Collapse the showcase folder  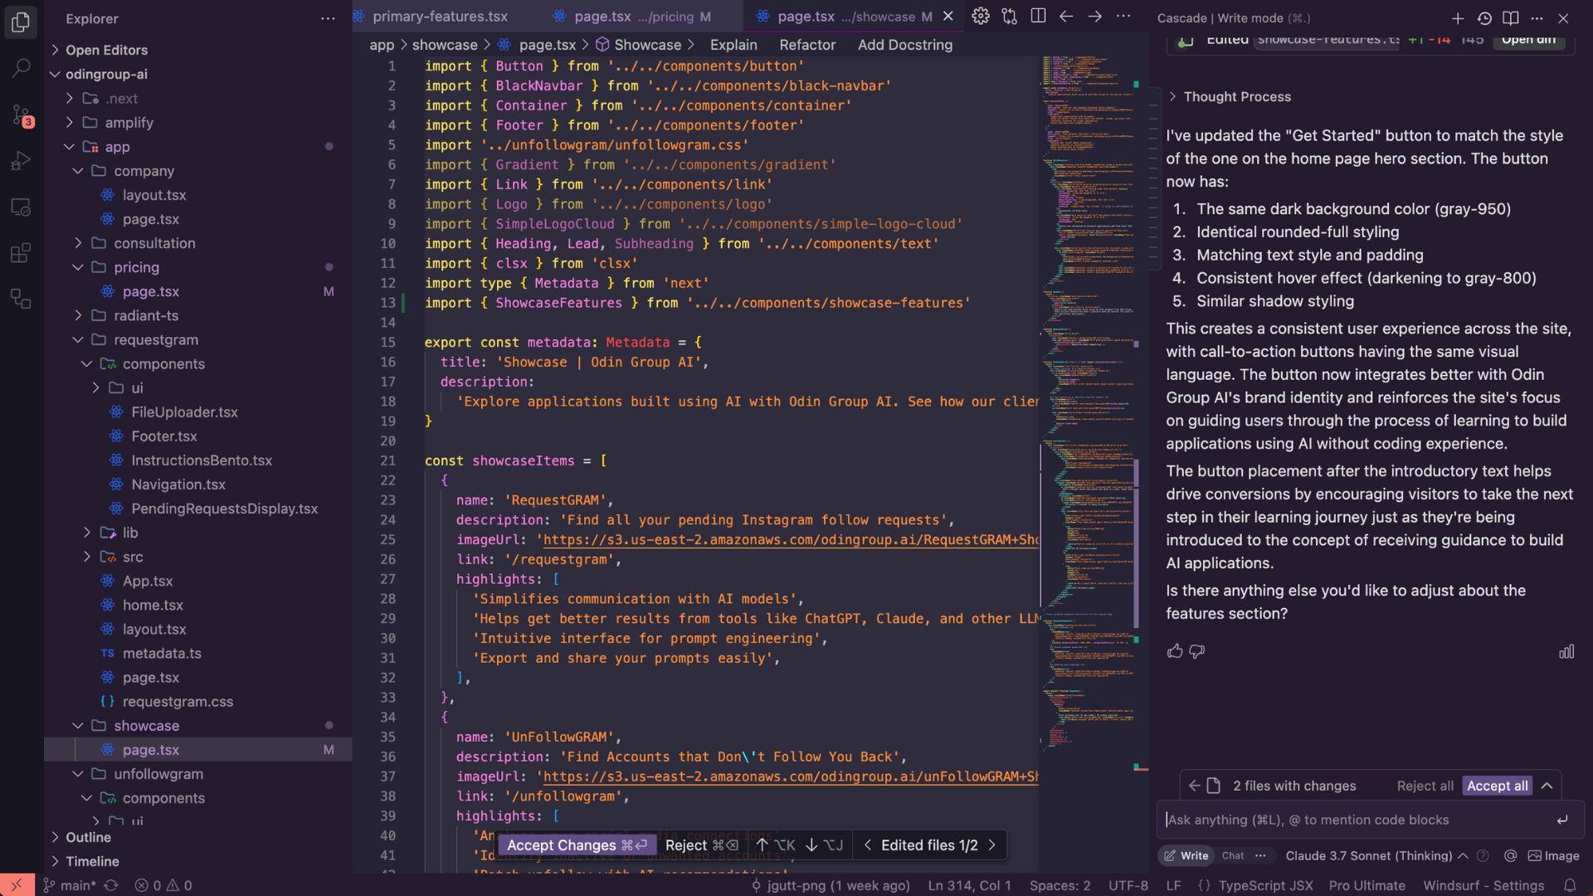(x=146, y=725)
